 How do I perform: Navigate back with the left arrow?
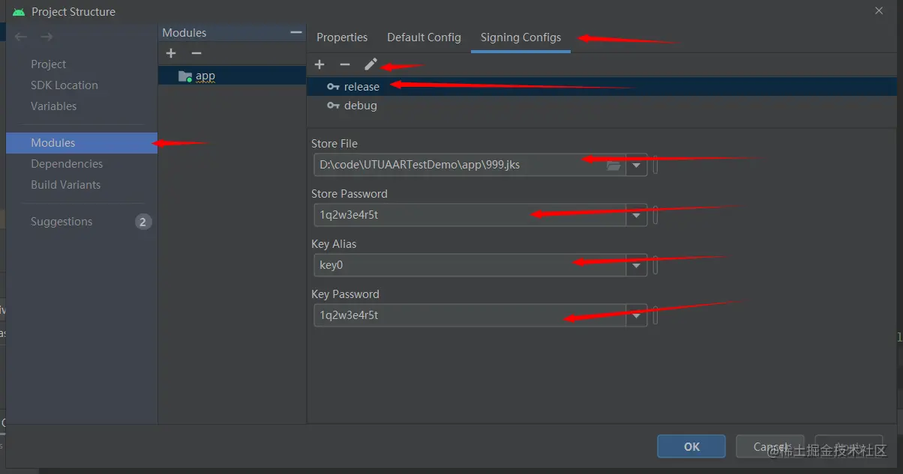[x=21, y=37]
